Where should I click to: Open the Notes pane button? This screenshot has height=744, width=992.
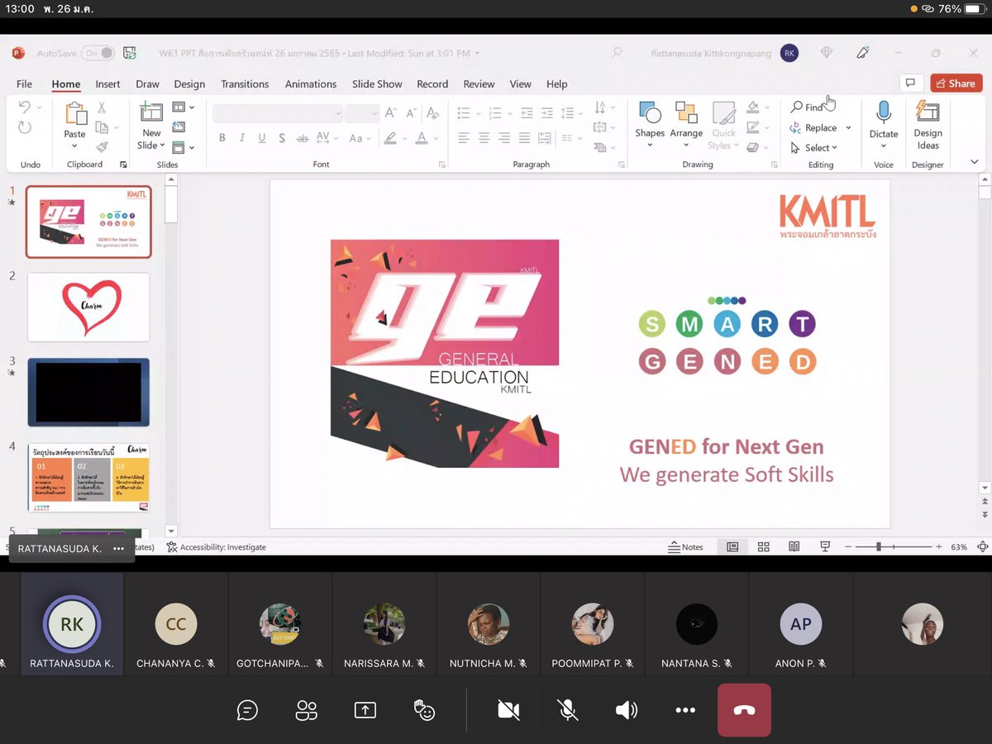pos(686,547)
